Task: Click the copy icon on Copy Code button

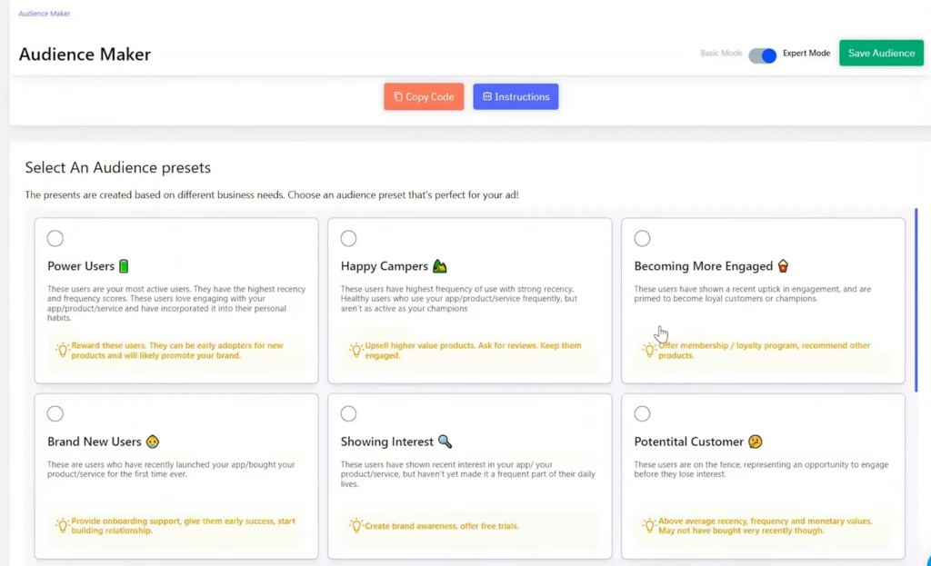Action: pyautogui.click(x=398, y=95)
